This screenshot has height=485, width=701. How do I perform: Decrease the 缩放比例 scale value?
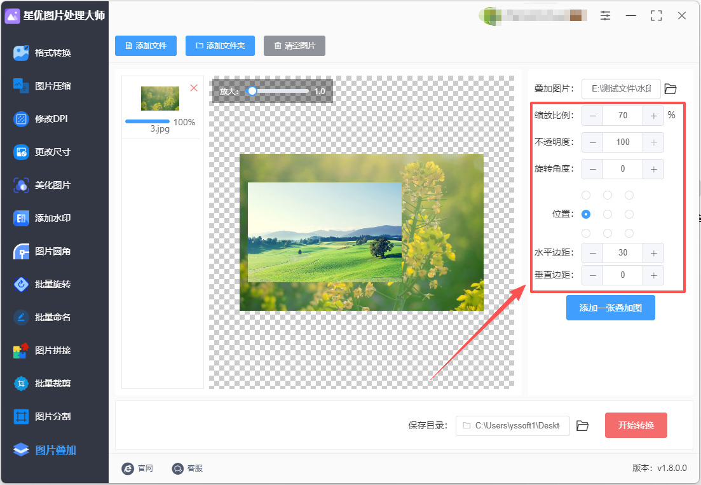592,116
